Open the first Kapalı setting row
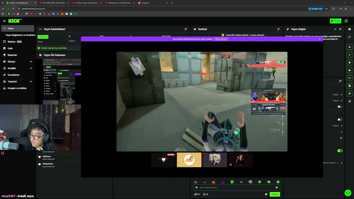Screen dimensions: 354x199 337,95
